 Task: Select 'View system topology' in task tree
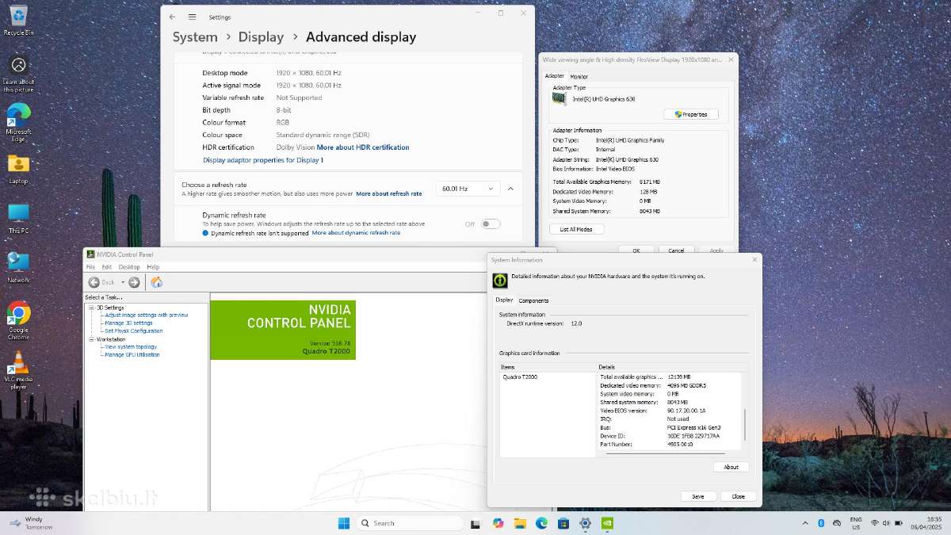(131, 346)
